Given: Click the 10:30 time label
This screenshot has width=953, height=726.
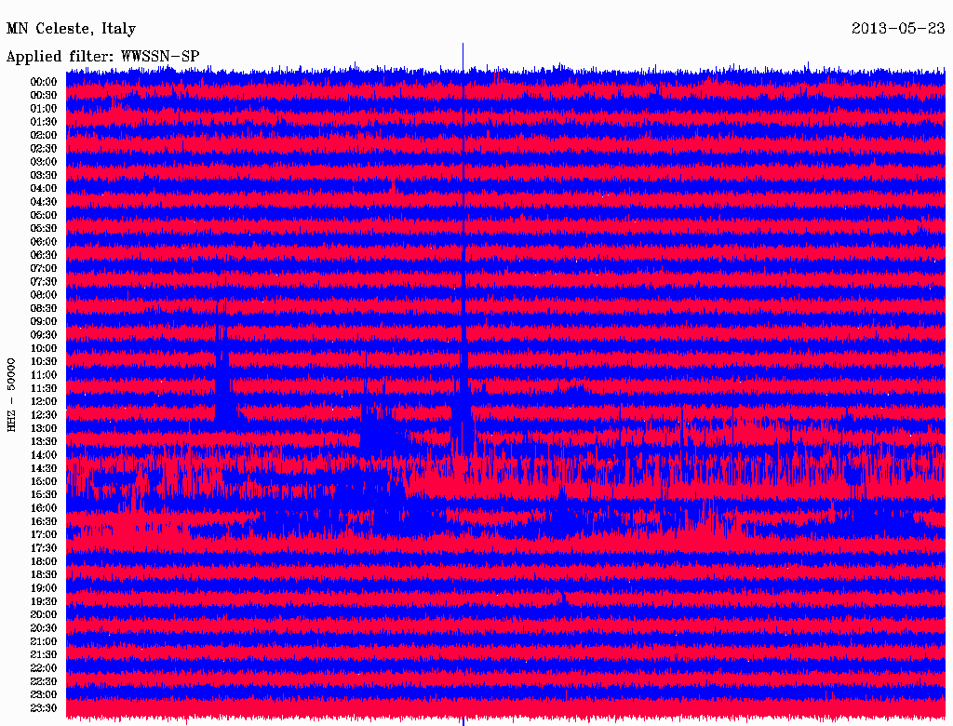Looking at the screenshot, I should pos(44,361).
